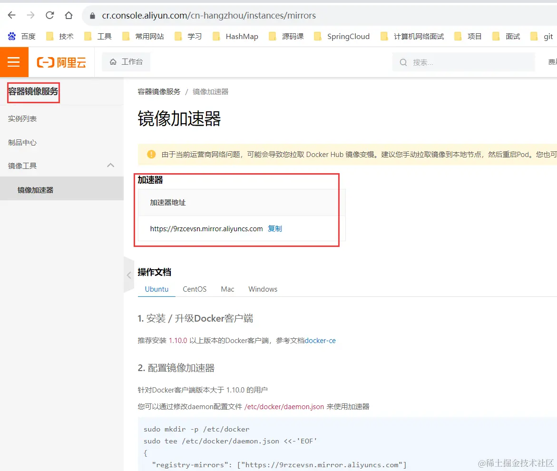The image size is (557, 471).
Task: Open the SpringCloud bookmark folder
Action: coord(342,36)
